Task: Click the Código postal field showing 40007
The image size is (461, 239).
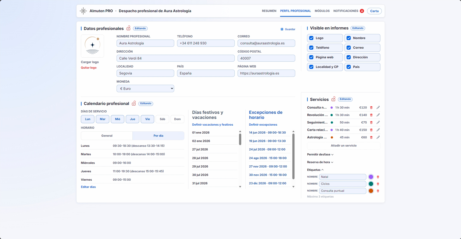Action: [x=266, y=58]
